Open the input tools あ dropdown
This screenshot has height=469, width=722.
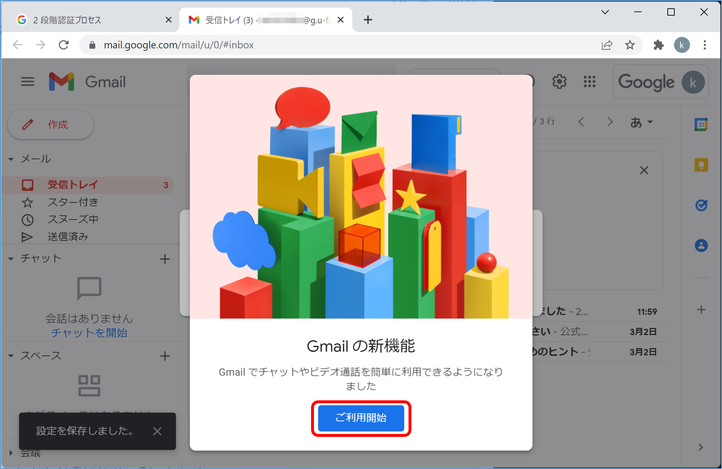click(x=641, y=122)
